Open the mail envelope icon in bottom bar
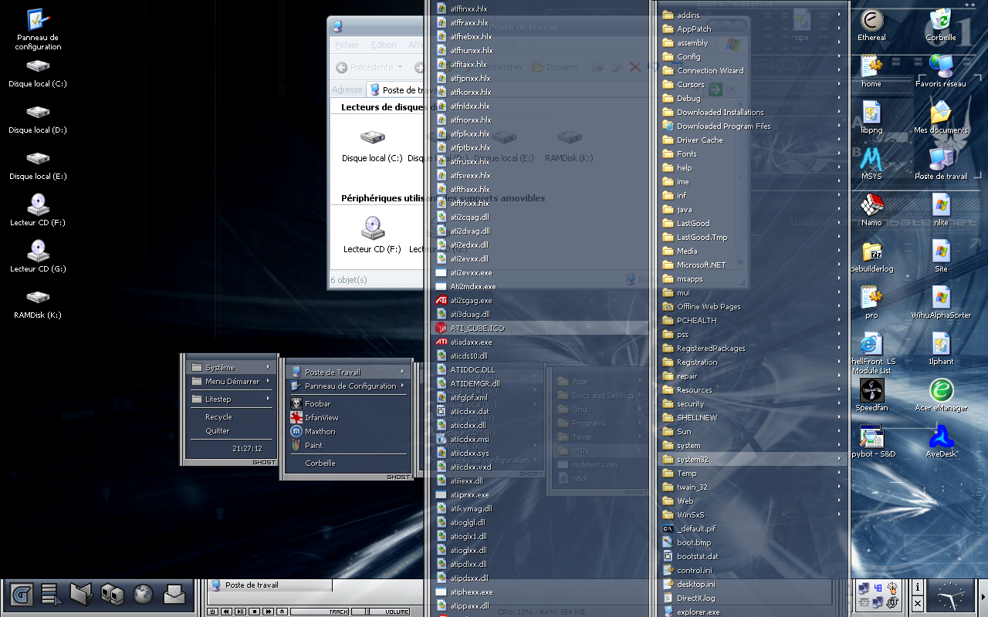The image size is (988, 617). click(x=174, y=594)
